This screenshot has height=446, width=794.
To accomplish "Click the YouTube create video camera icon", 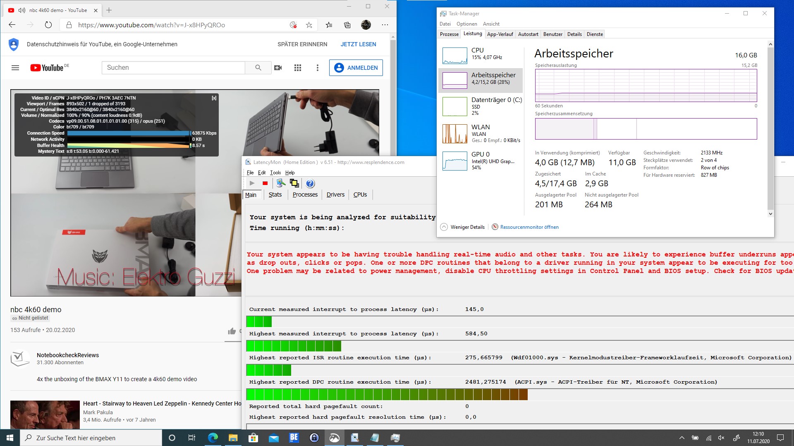I will point(278,68).
